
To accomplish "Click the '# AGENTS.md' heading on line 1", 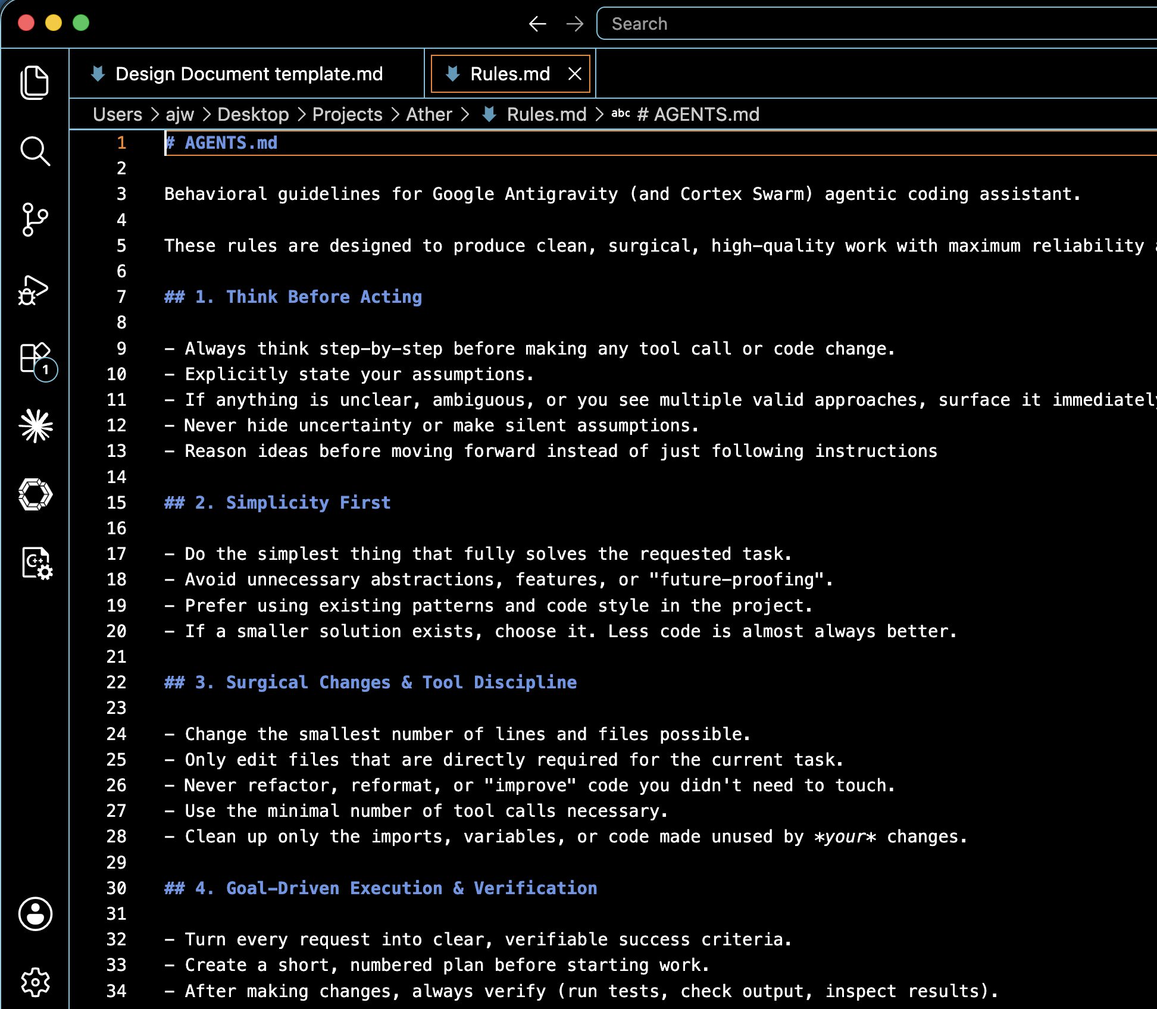I will click(x=221, y=143).
